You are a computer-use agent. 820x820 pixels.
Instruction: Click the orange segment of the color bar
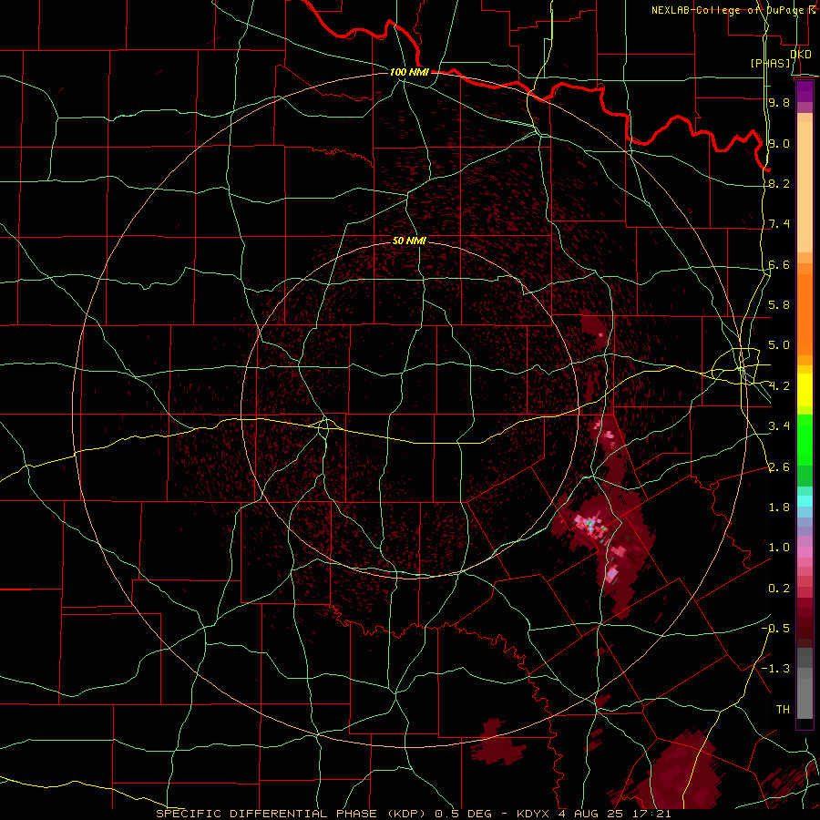(805, 313)
